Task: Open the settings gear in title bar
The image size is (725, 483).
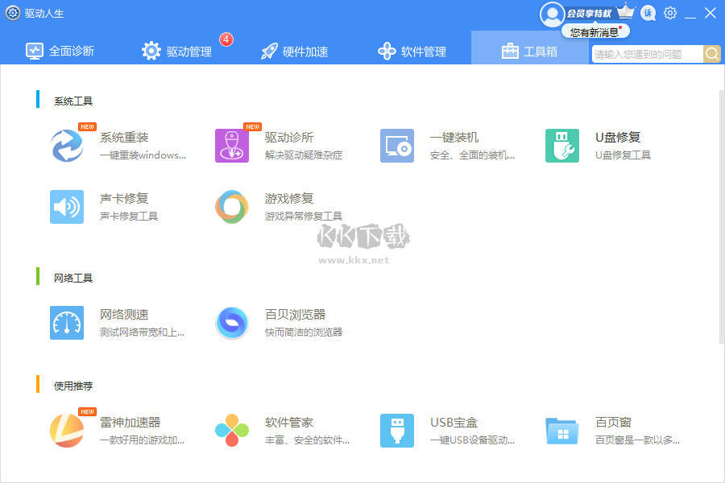Action: (x=670, y=13)
